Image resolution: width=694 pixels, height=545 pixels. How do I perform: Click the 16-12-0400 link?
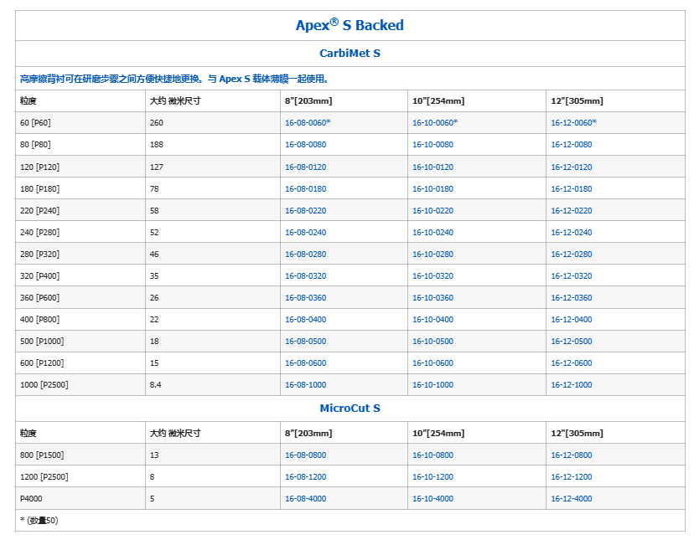point(572,320)
